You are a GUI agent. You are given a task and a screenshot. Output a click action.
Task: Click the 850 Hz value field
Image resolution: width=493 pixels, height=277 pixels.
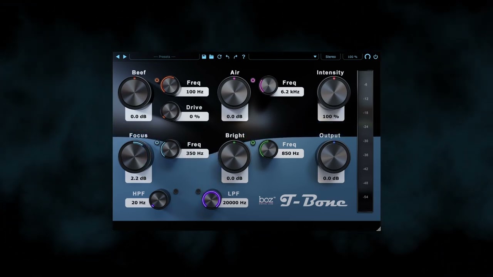click(290, 153)
